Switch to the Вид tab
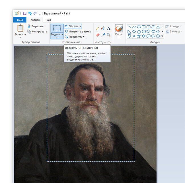The image size is (185, 183). point(49,20)
